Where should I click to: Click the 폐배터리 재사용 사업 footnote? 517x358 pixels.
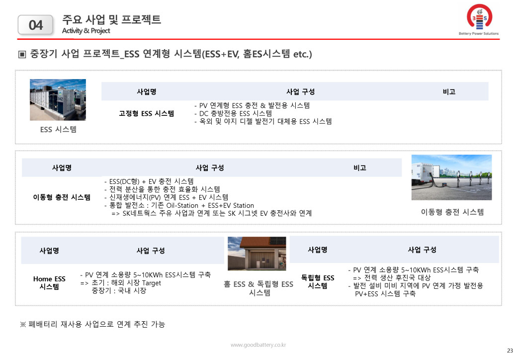92,324
